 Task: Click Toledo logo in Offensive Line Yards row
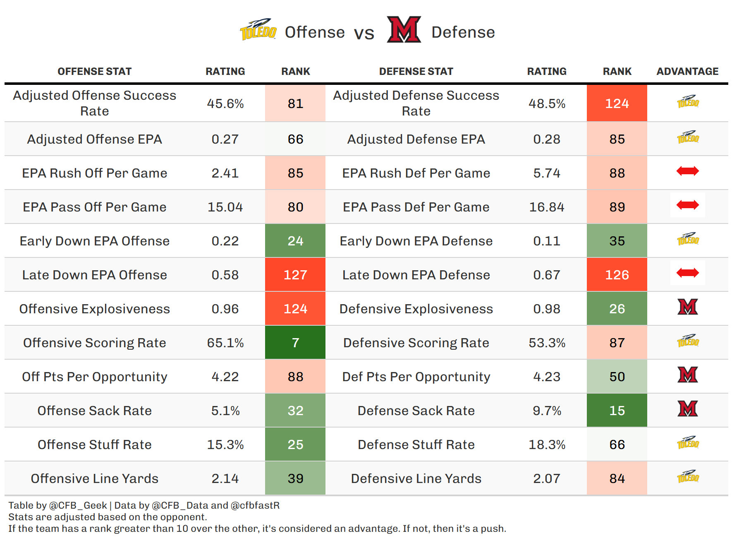687,477
